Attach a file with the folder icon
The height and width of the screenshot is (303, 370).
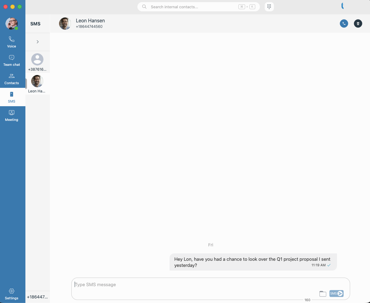click(323, 293)
